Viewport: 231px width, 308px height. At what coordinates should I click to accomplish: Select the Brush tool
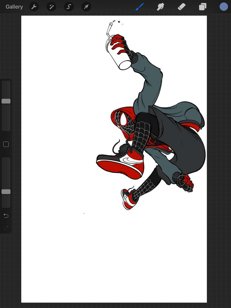point(140,7)
